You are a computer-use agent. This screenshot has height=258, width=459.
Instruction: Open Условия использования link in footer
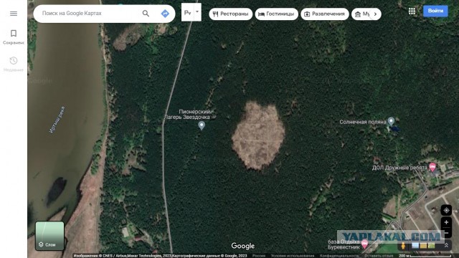click(x=293, y=256)
